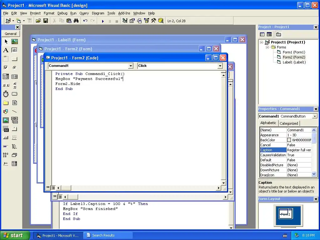
Task: Open the Project menu
Action: pyautogui.click(x=35, y=13)
